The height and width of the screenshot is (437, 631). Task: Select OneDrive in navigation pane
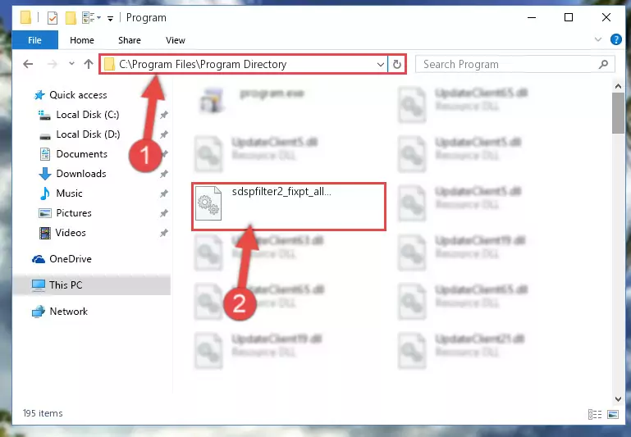[70, 259]
